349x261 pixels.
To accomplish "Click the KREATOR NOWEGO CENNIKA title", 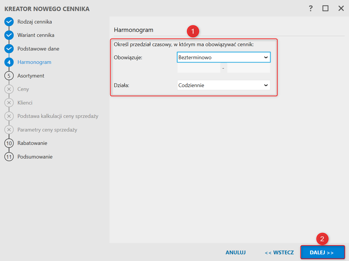I will (47, 9).
